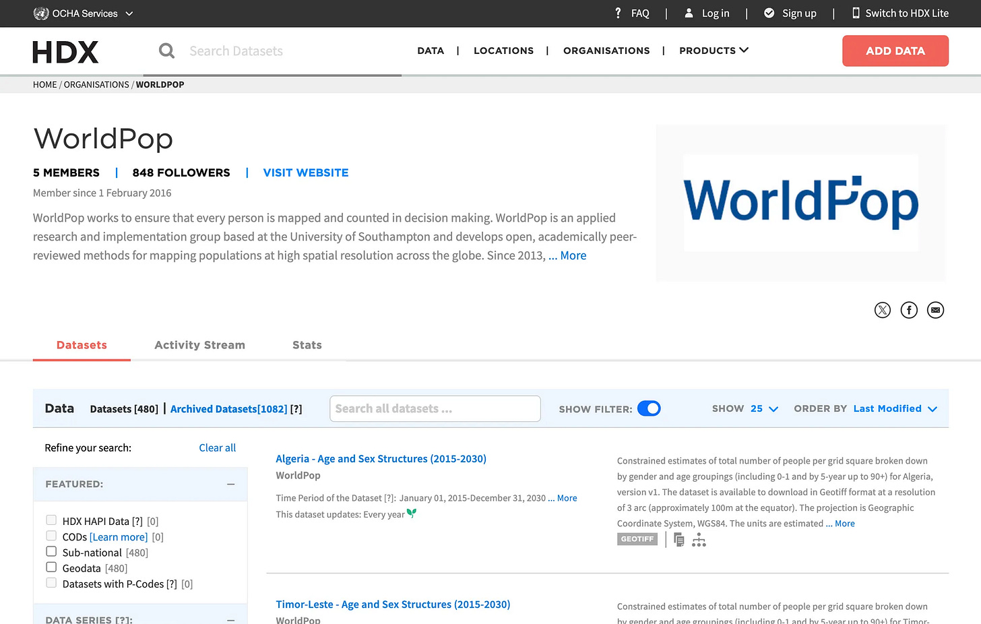981x624 pixels.
Task: Share the WorldPop page on X (Twitter)
Action: point(883,310)
